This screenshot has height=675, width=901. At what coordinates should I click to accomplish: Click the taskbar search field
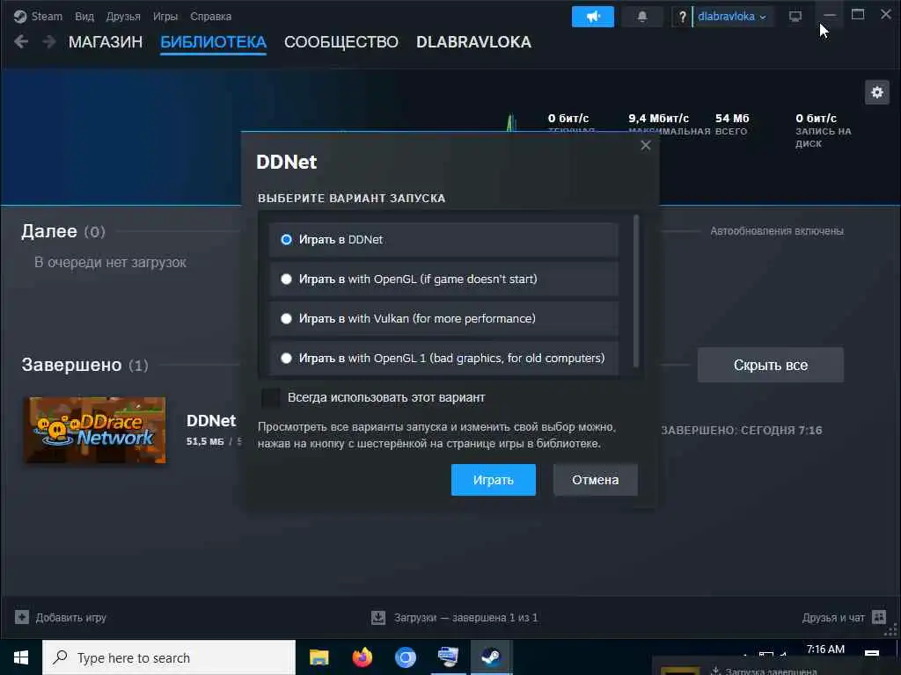coord(169,657)
